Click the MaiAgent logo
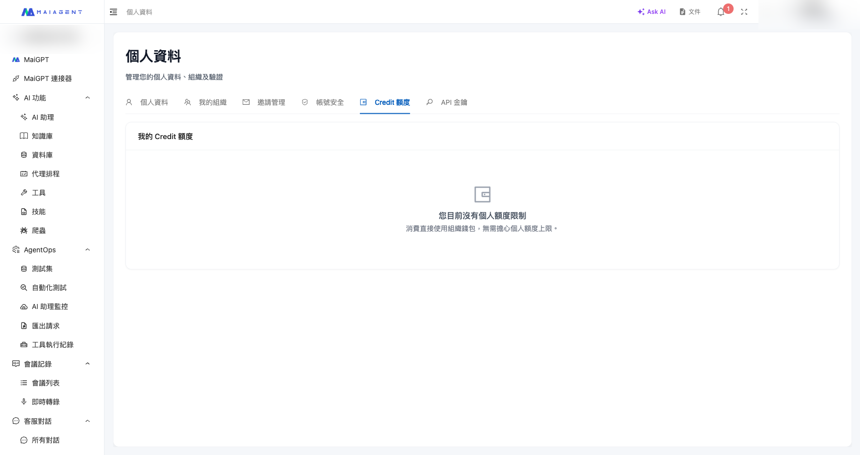Viewport: 860px width, 455px height. [x=52, y=12]
